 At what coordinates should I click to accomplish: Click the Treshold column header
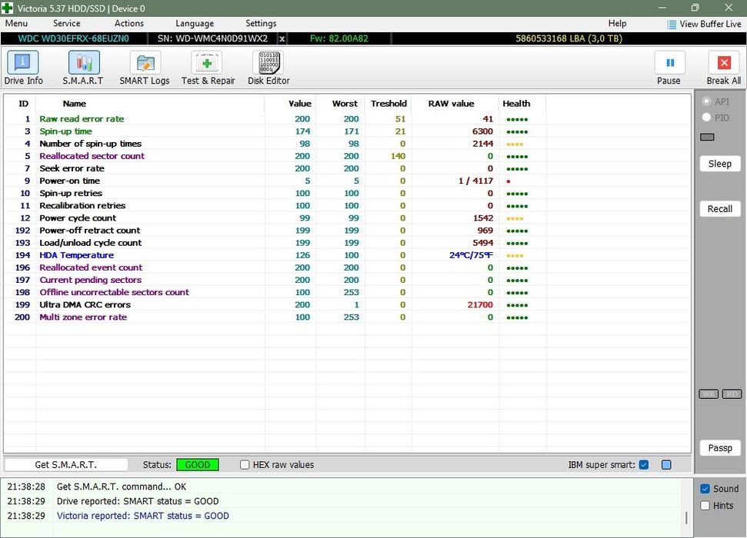point(389,103)
